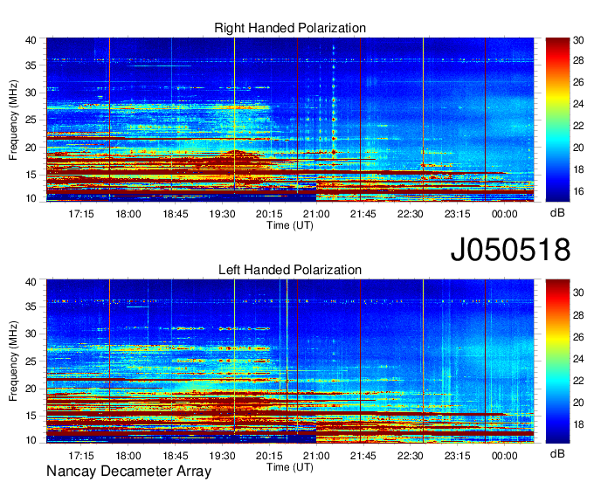Viewport: 594px width, 482px height.
Task: Click the 16 value on upper colorbar scale
Action: pos(578,191)
